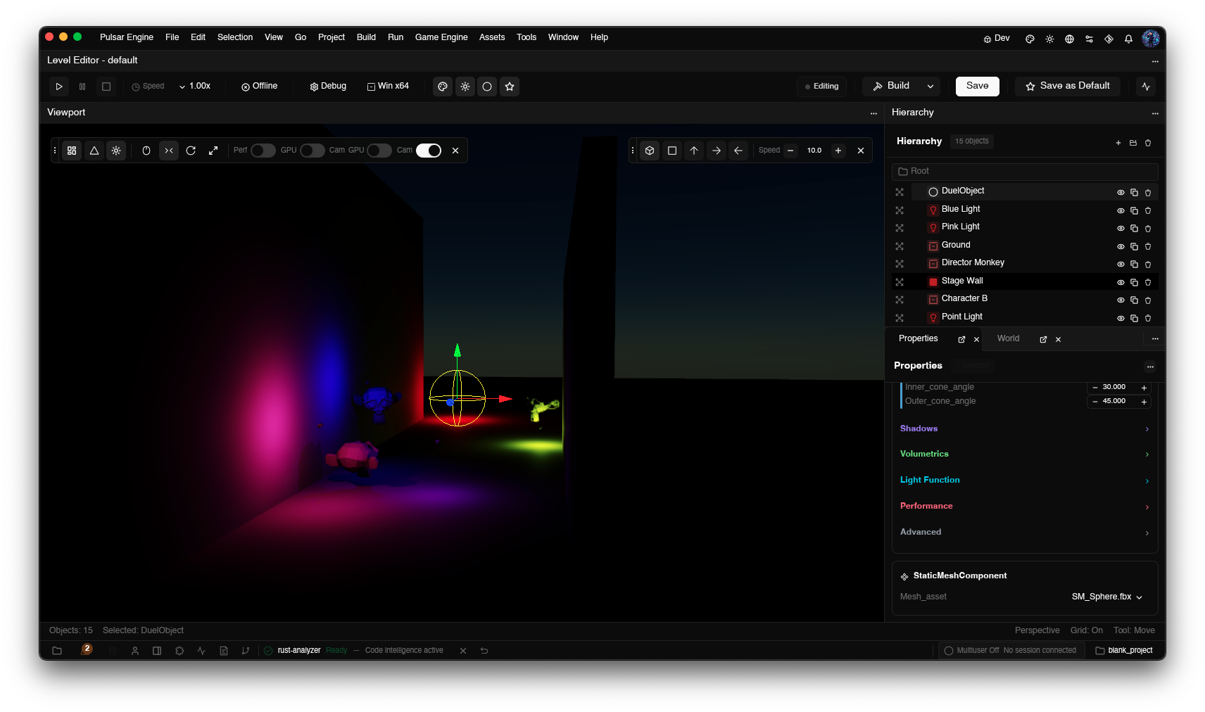
Task: Pause simulation with the pause icon
Action: (x=82, y=87)
